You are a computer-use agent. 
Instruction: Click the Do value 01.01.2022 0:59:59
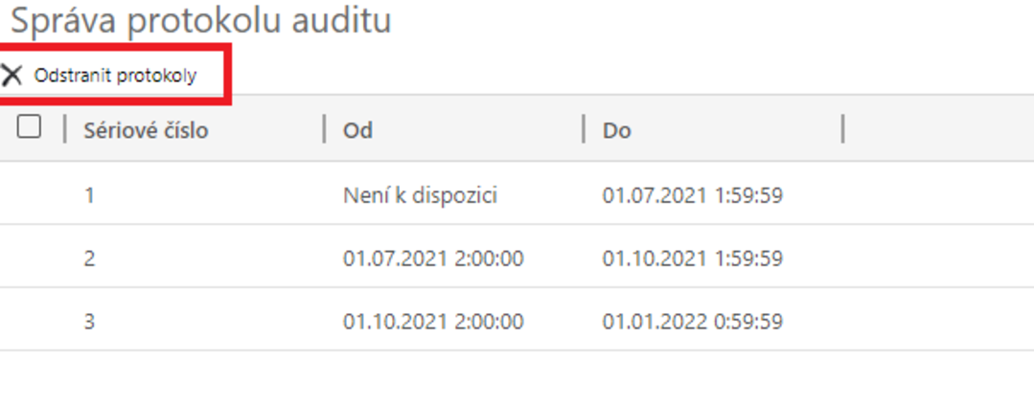(x=693, y=322)
